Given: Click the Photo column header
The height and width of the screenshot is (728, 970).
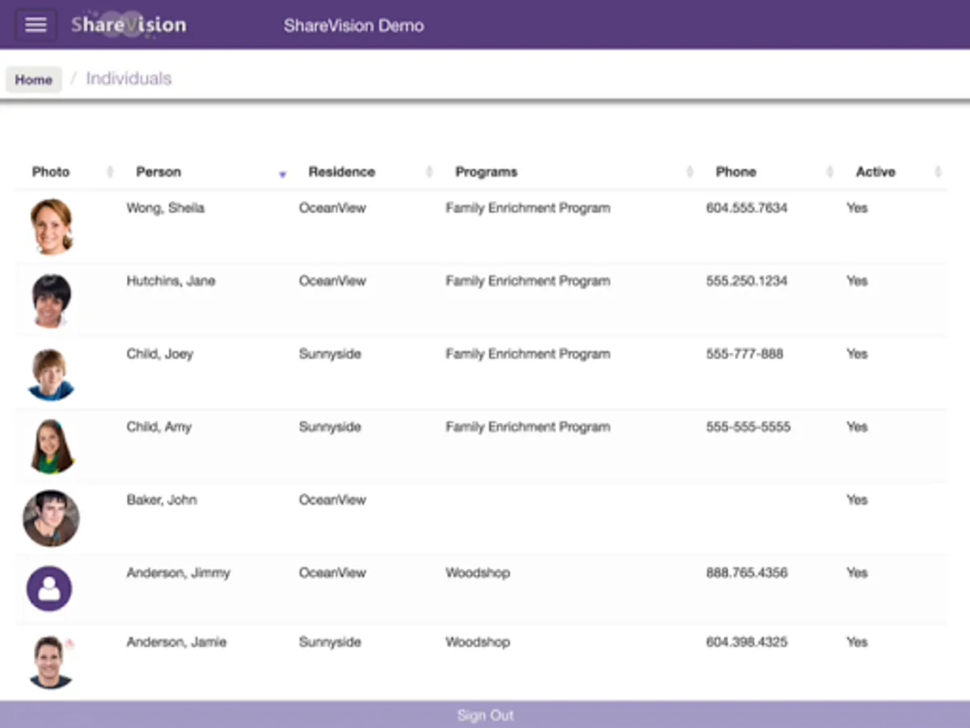Looking at the screenshot, I should 51,171.
